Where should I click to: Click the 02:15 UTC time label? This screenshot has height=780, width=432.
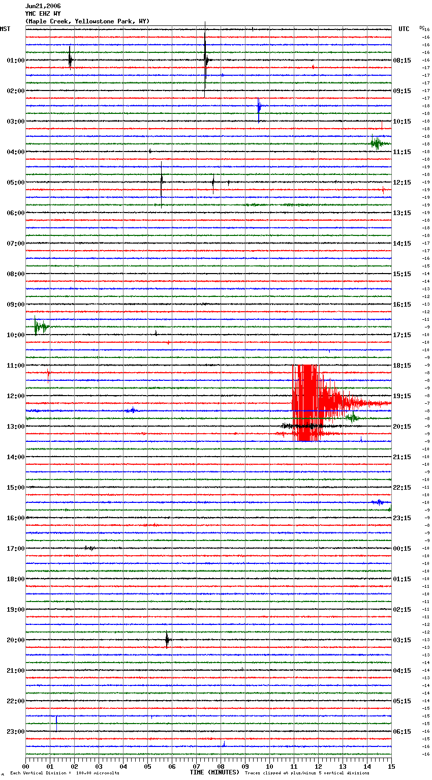point(402,610)
